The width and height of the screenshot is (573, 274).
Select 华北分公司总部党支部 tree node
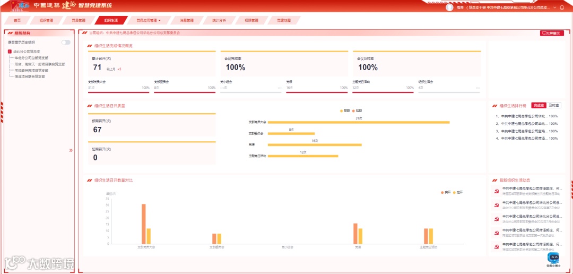31,58
